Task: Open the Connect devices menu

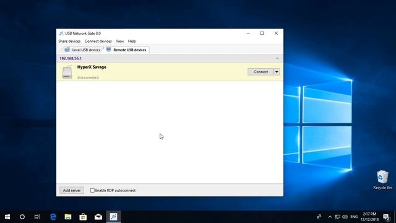Action: [x=98, y=41]
